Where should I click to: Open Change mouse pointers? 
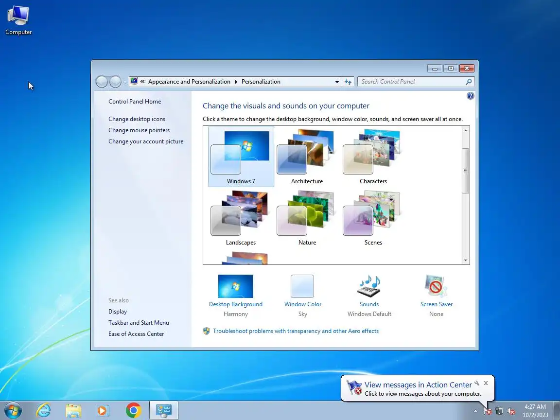click(x=139, y=130)
